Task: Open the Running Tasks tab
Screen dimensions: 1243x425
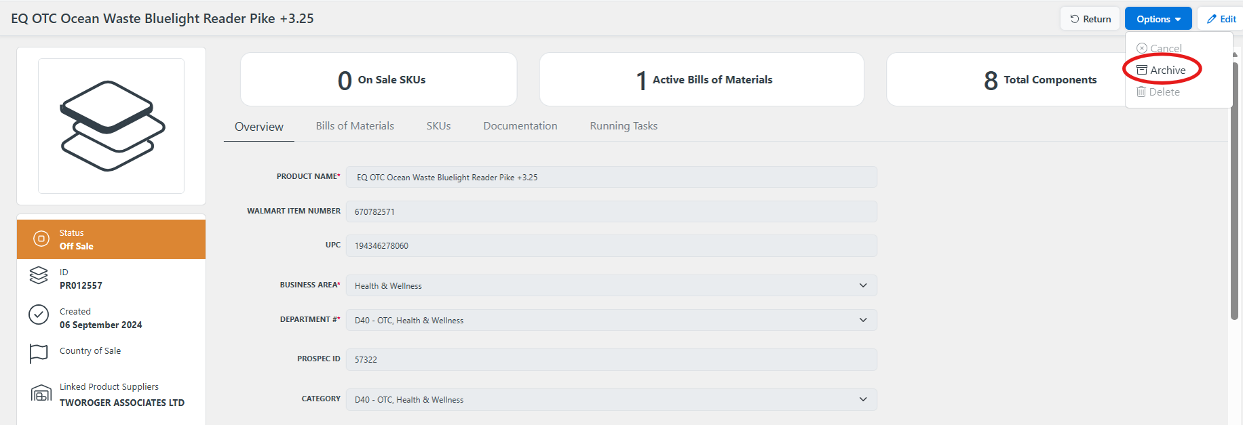Action: (x=624, y=126)
